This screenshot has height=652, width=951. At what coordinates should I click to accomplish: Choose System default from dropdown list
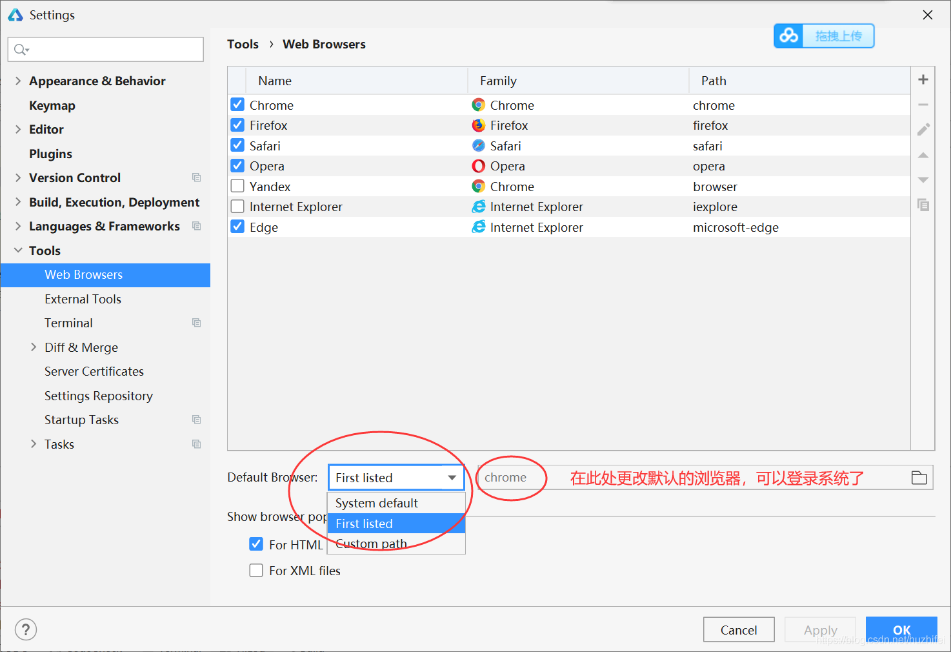[396, 503]
